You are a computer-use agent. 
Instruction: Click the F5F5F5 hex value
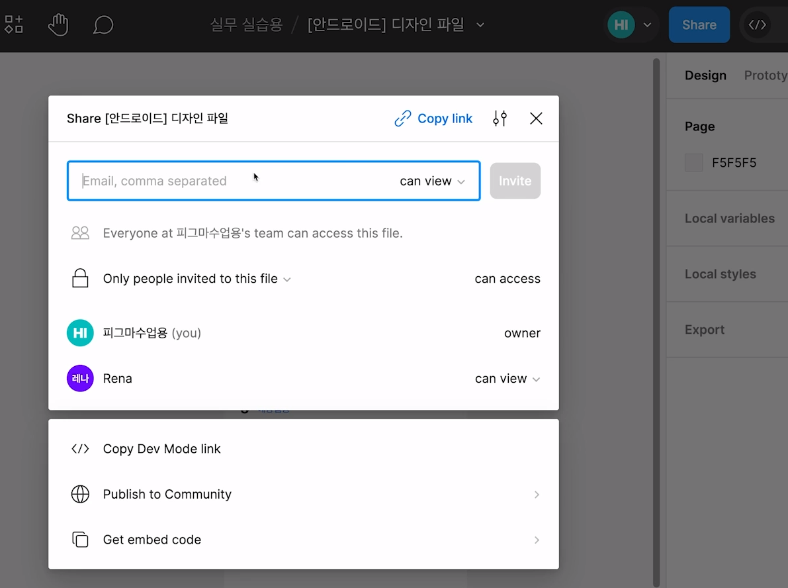(x=734, y=163)
